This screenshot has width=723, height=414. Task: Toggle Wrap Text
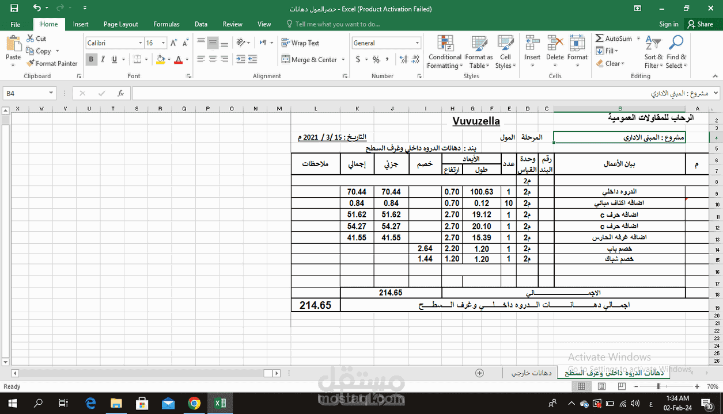pos(300,43)
